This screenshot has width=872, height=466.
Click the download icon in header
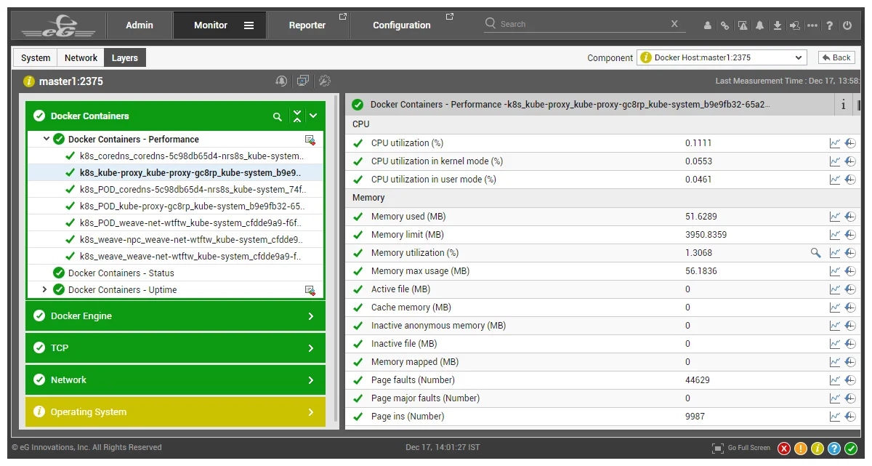click(777, 25)
